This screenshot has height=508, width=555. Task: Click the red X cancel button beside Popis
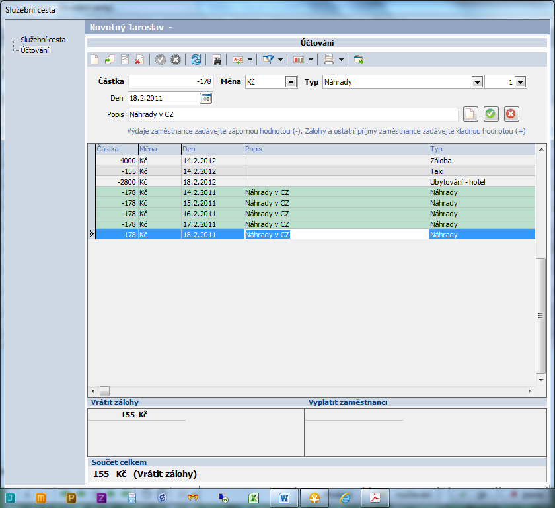[511, 114]
